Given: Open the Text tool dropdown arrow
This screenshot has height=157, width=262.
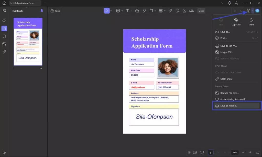Looking at the screenshot, I should tap(131, 11).
